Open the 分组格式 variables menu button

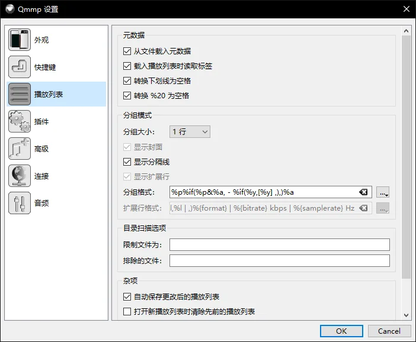(x=383, y=192)
